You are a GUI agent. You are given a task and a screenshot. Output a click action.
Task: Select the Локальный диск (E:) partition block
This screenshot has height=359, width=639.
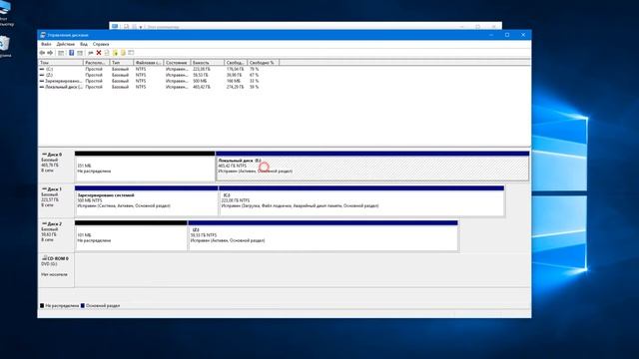[372, 167]
